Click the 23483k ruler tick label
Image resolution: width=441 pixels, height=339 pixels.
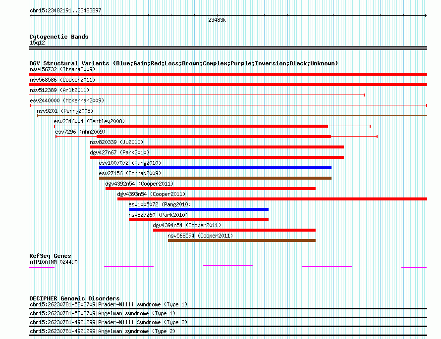(x=217, y=20)
